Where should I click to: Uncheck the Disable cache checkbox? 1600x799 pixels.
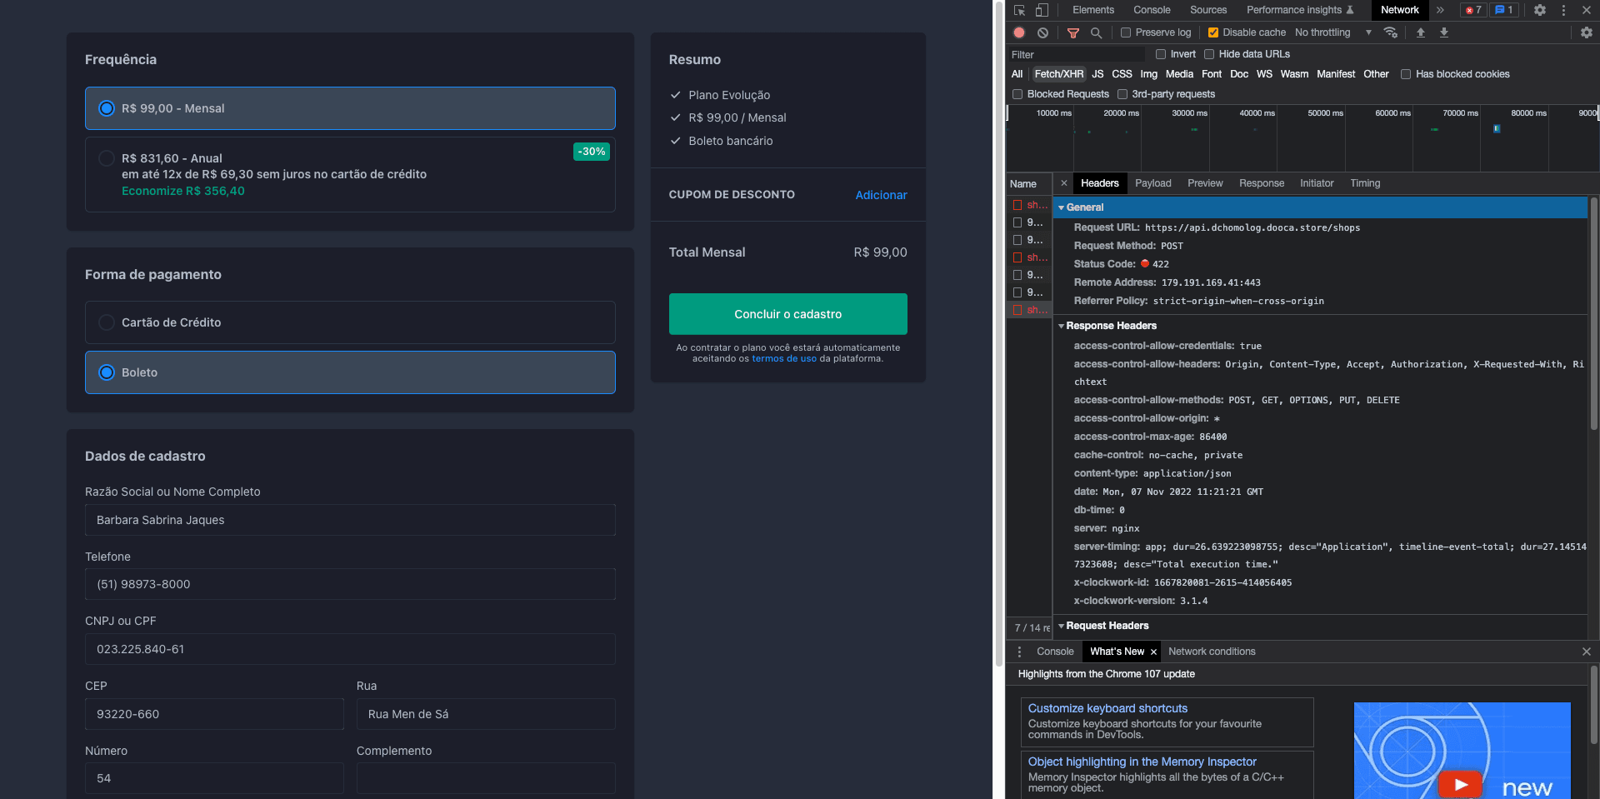[1213, 32]
